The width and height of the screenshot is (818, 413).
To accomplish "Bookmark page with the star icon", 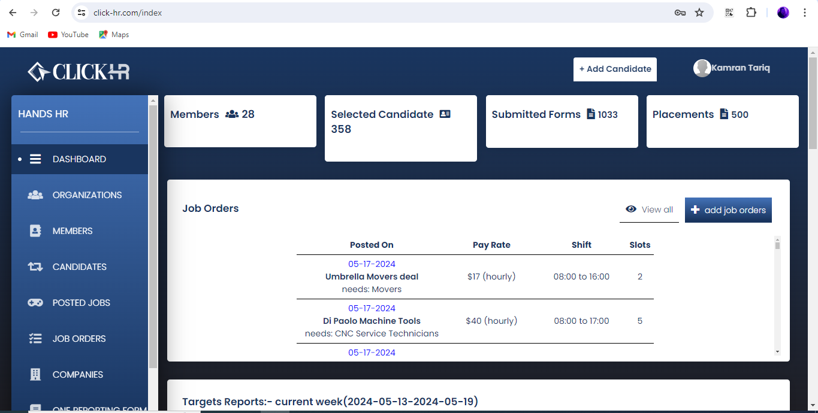I will pos(699,13).
